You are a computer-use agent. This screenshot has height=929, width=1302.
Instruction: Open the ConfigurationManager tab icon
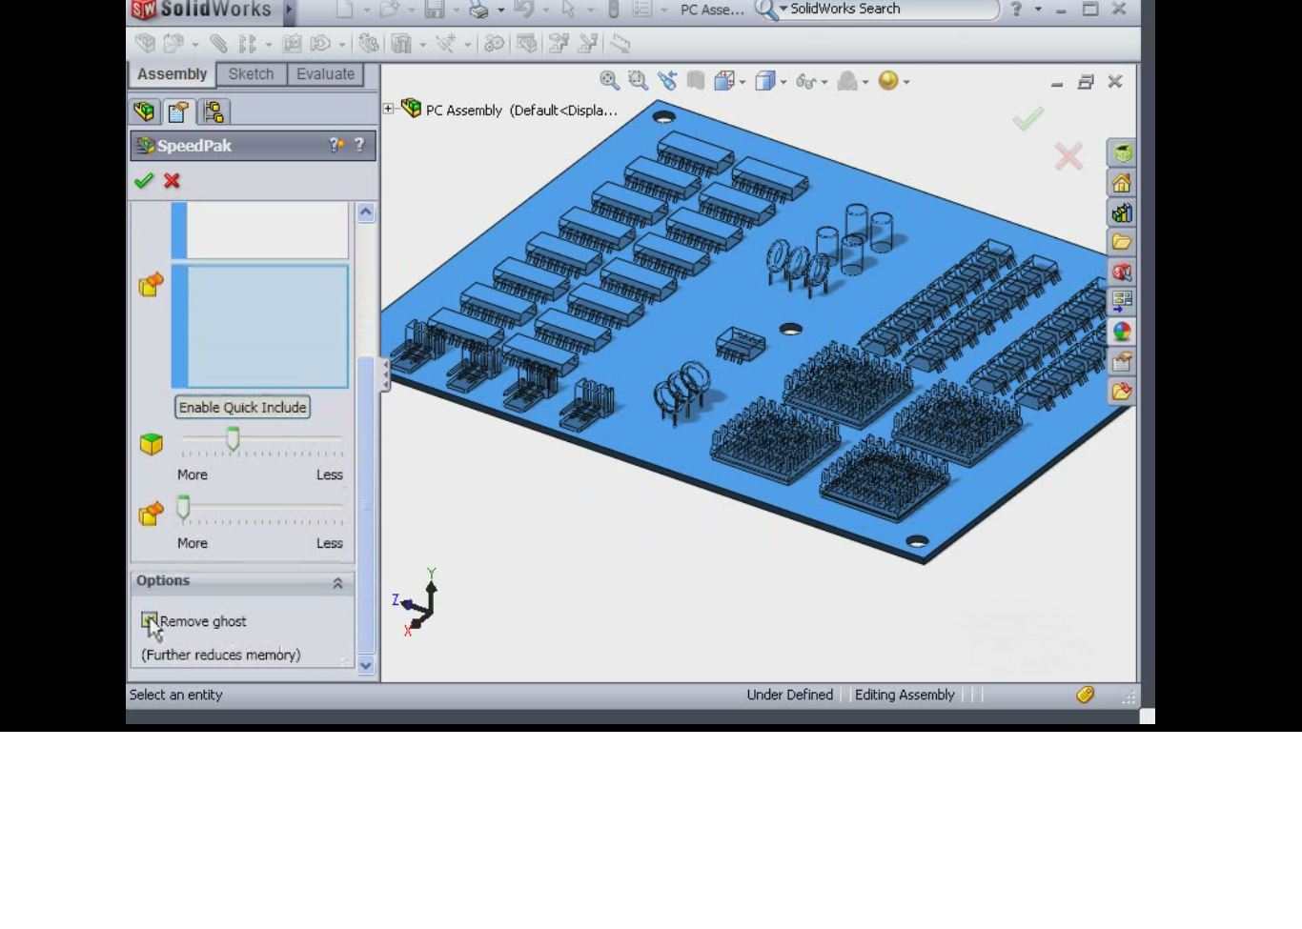point(214,112)
